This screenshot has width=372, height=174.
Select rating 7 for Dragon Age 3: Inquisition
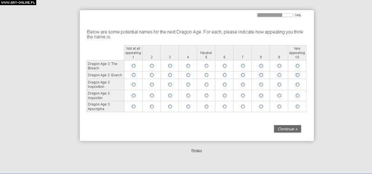[243, 85]
